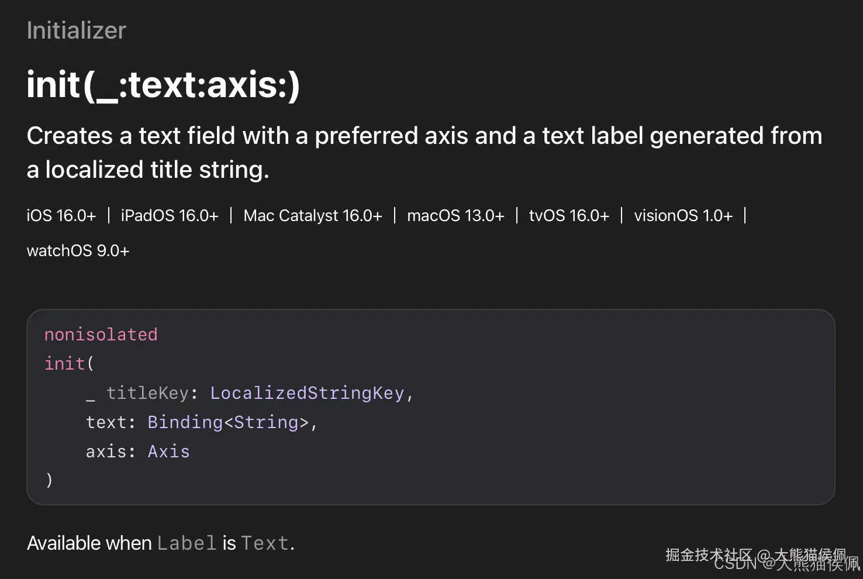Click the LocalizedStringKey type link
863x579 pixels.
(308, 393)
